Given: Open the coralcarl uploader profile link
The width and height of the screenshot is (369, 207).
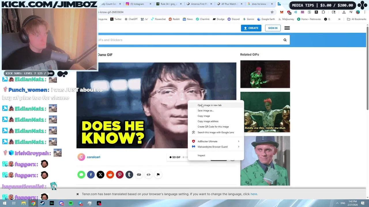Looking at the screenshot, I should [93, 157].
